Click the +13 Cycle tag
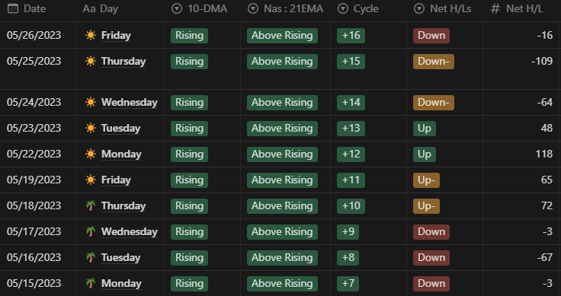The width and height of the screenshot is (561, 296). [x=351, y=129]
